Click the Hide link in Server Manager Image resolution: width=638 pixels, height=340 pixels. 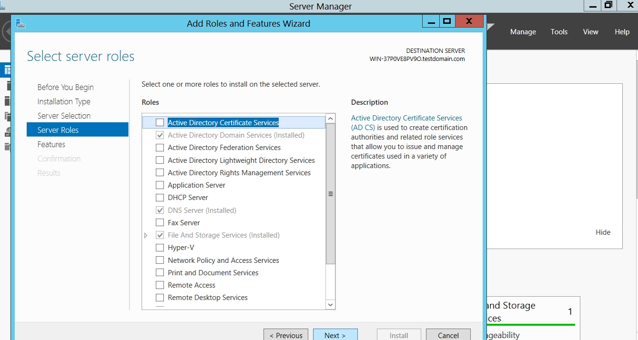(x=603, y=232)
